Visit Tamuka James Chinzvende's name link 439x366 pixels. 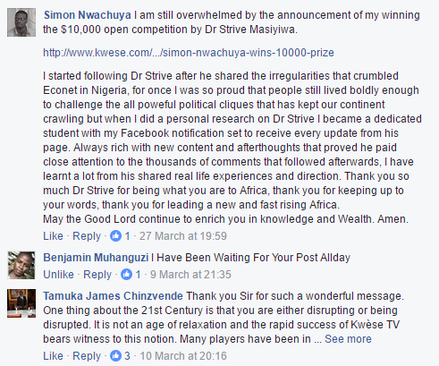click(x=113, y=296)
